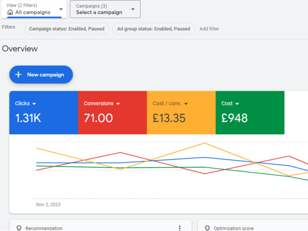
Task: Click the Campaign status filter chip
Action: pos(67,29)
